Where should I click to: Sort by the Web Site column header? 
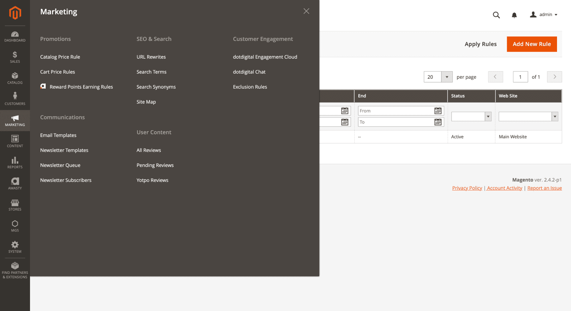[529, 96]
